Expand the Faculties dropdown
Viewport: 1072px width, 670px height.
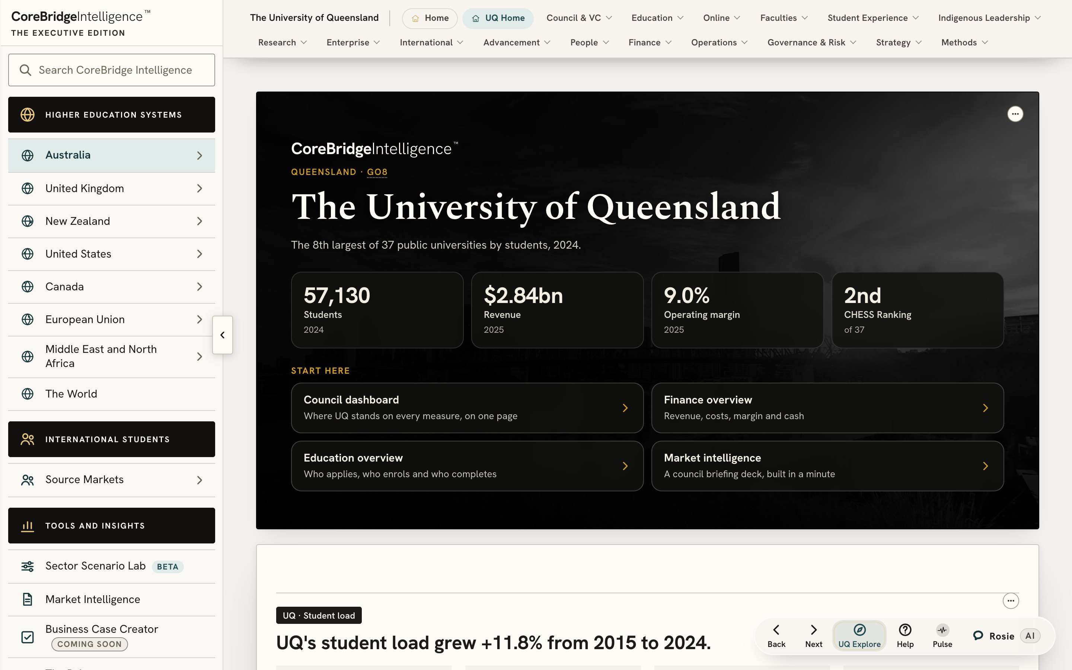click(x=784, y=18)
